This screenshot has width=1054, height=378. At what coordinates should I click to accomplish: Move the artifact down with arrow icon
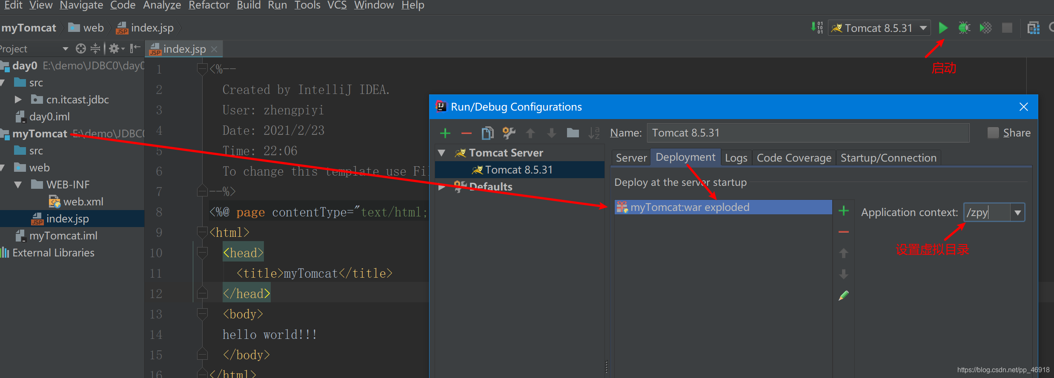click(x=844, y=274)
